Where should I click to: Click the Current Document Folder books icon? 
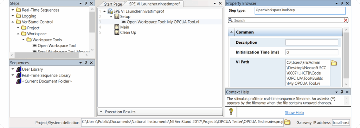point(18,81)
